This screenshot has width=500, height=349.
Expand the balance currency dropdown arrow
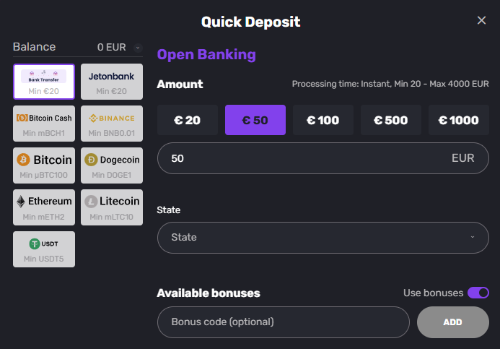pos(138,48)
